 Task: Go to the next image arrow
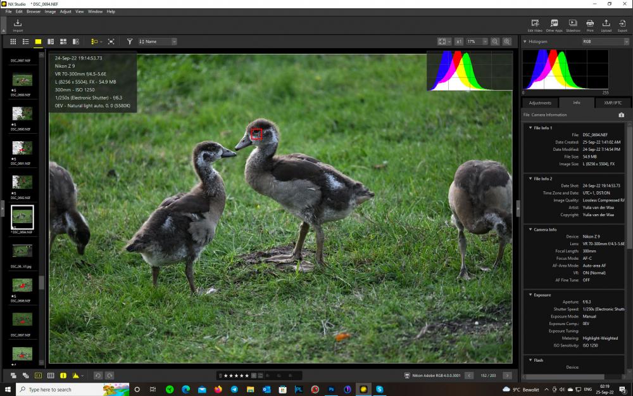pos(508,375)
